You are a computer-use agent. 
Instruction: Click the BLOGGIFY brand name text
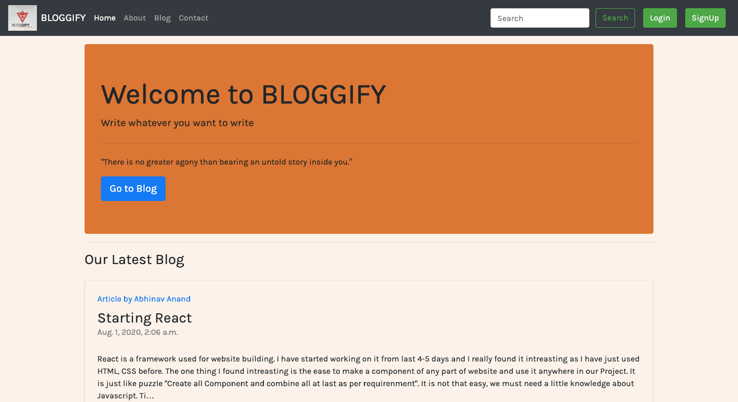click(63, 17)
